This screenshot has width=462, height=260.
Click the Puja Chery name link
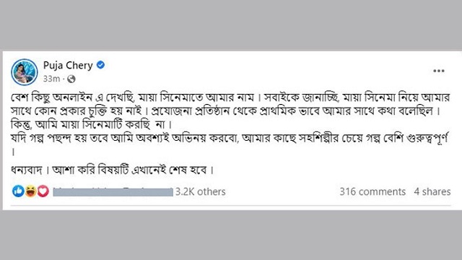click(x=68, y=65)
